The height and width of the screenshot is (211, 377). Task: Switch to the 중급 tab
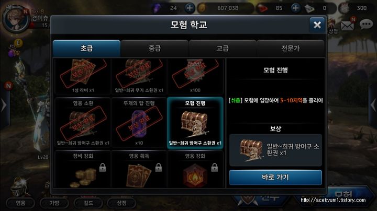[154, 49]
